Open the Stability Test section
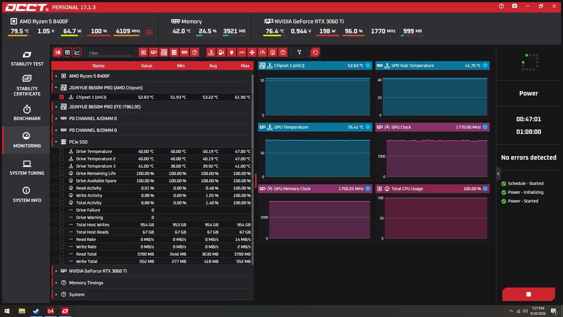The width and height of the screenshot is (563, 317). [27, 59]
